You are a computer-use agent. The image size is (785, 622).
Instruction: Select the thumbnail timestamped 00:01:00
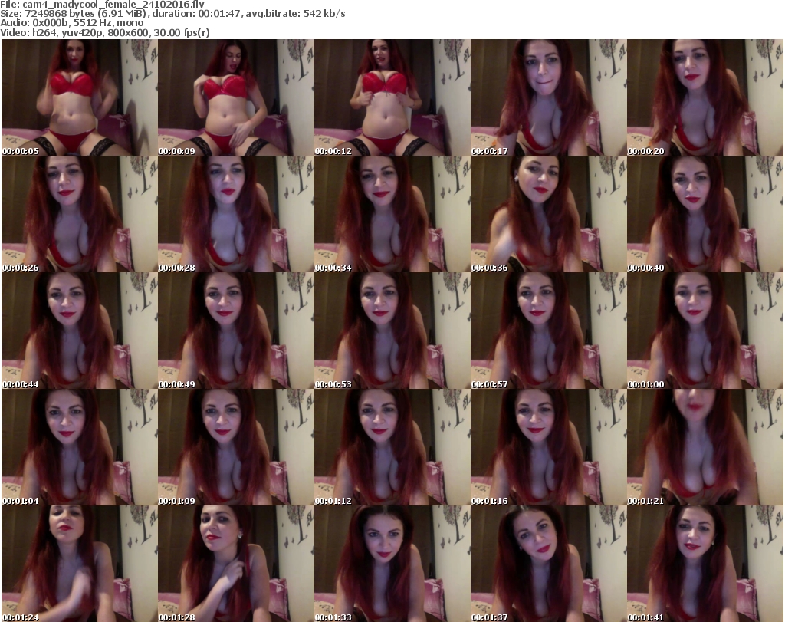coord(705,331)
